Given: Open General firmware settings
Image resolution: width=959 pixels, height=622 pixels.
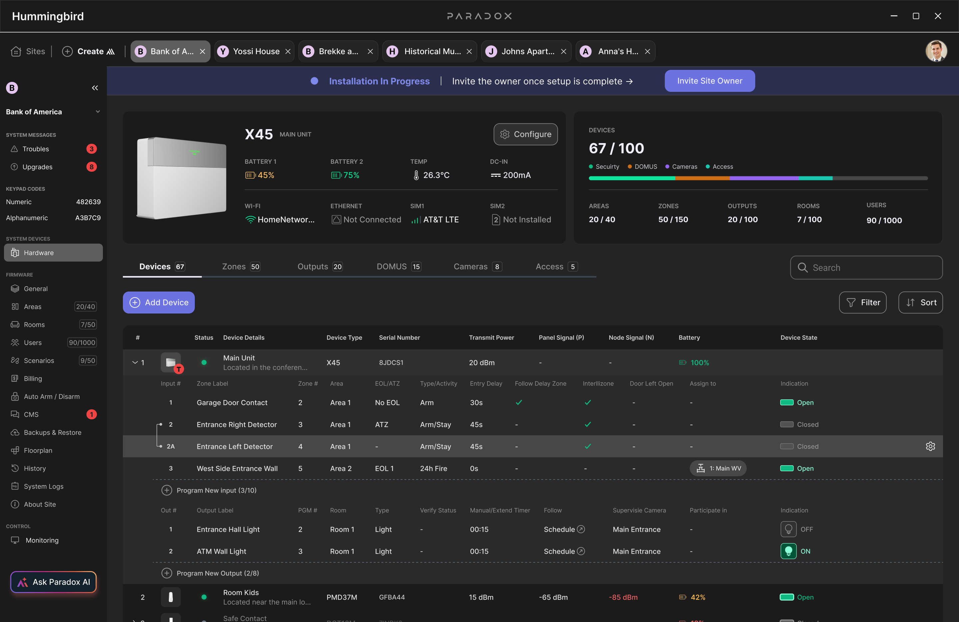Looking at the screenshot, I should pos(53,289).
